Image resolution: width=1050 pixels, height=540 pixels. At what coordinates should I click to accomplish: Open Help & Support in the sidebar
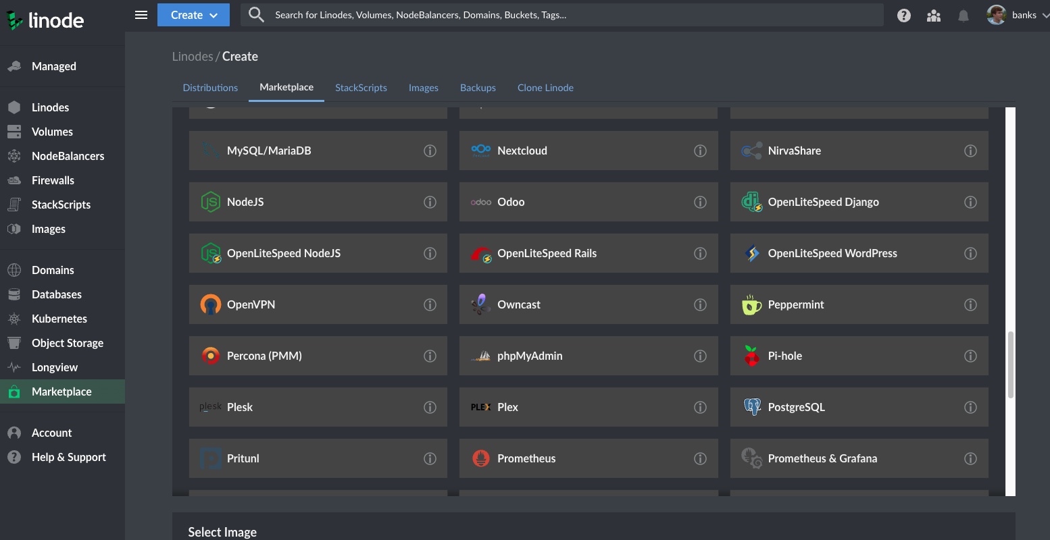[62, 457]
